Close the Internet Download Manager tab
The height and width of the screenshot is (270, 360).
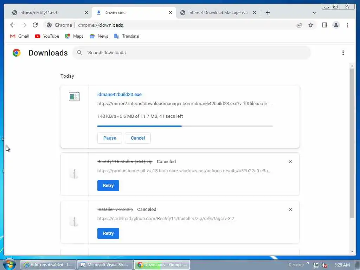(255, 13)
